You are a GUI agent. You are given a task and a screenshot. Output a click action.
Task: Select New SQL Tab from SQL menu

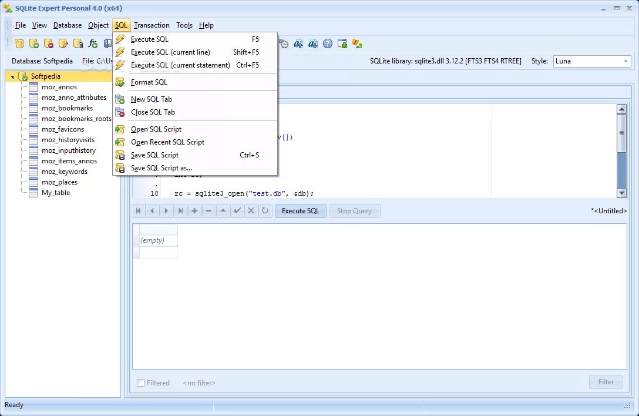[x=195, y=99]
